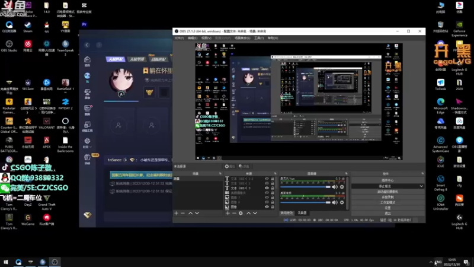This screenshot has width=474, height=267.
Task: Open the TeamSpeak 3 desktop shortcut
Action: click(65, 48)
